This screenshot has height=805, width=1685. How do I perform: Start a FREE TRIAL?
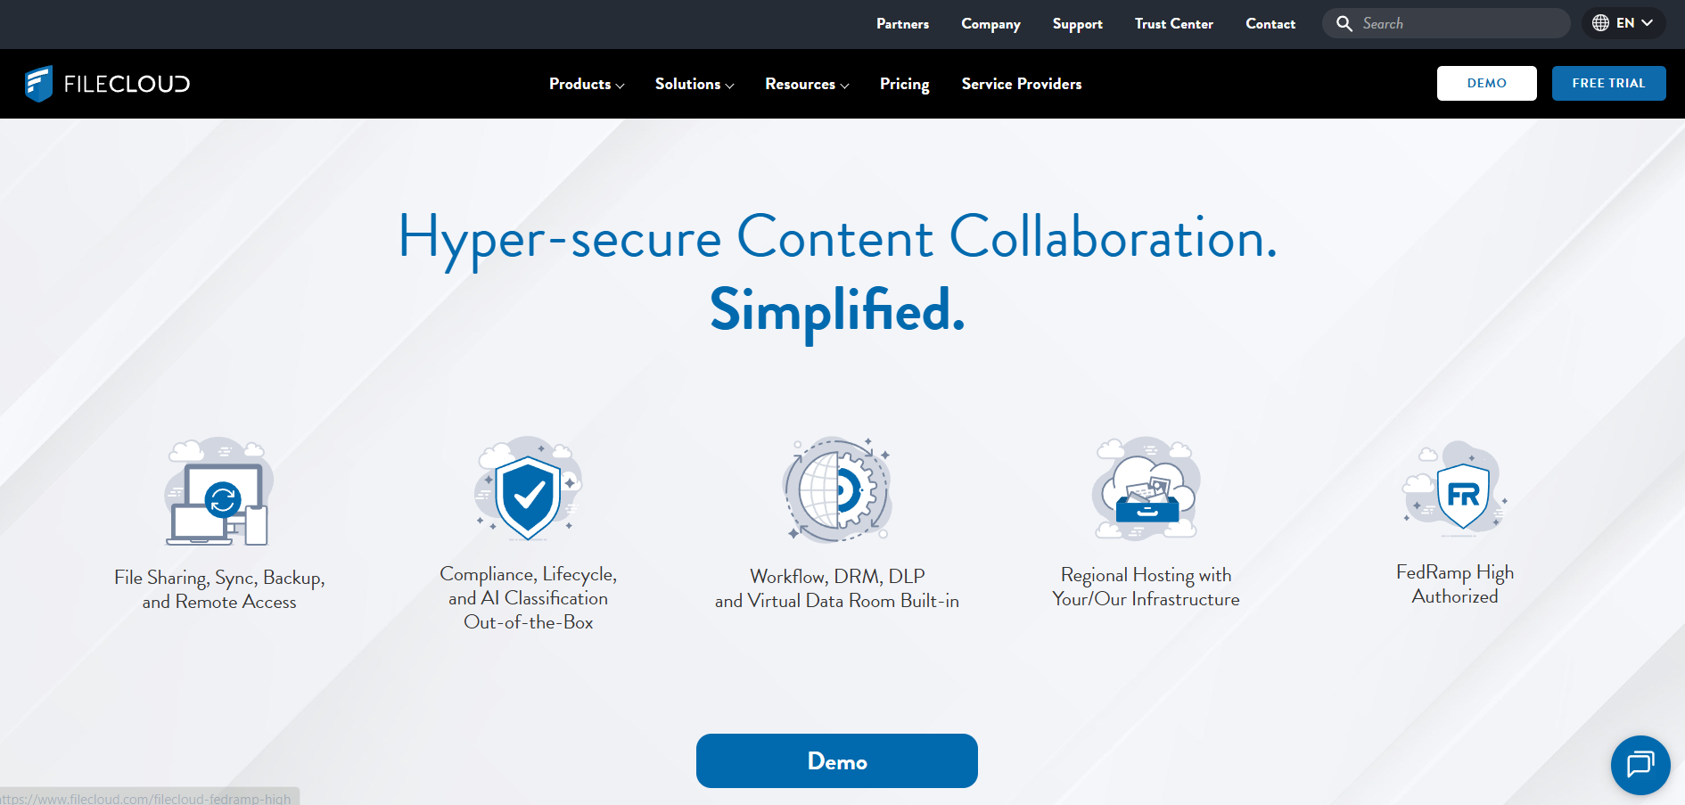(x=1608, y=83)
